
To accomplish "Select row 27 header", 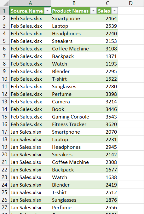I will pyautogui.click(x=5, y=207).
